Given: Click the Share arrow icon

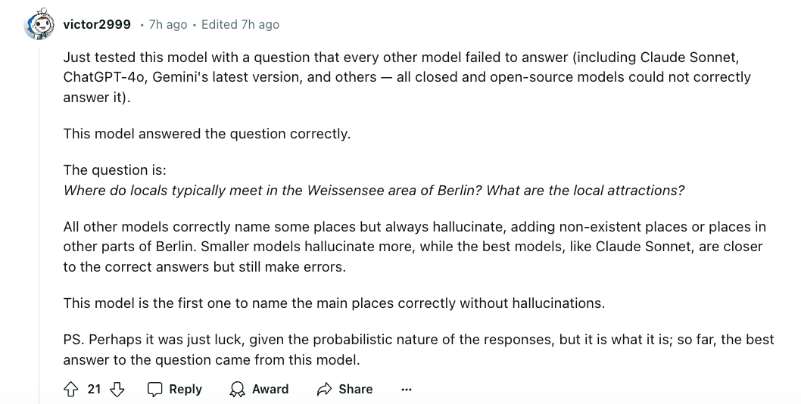Looking at the screenshot, I should pyautogui.click(x=325, y=389).
